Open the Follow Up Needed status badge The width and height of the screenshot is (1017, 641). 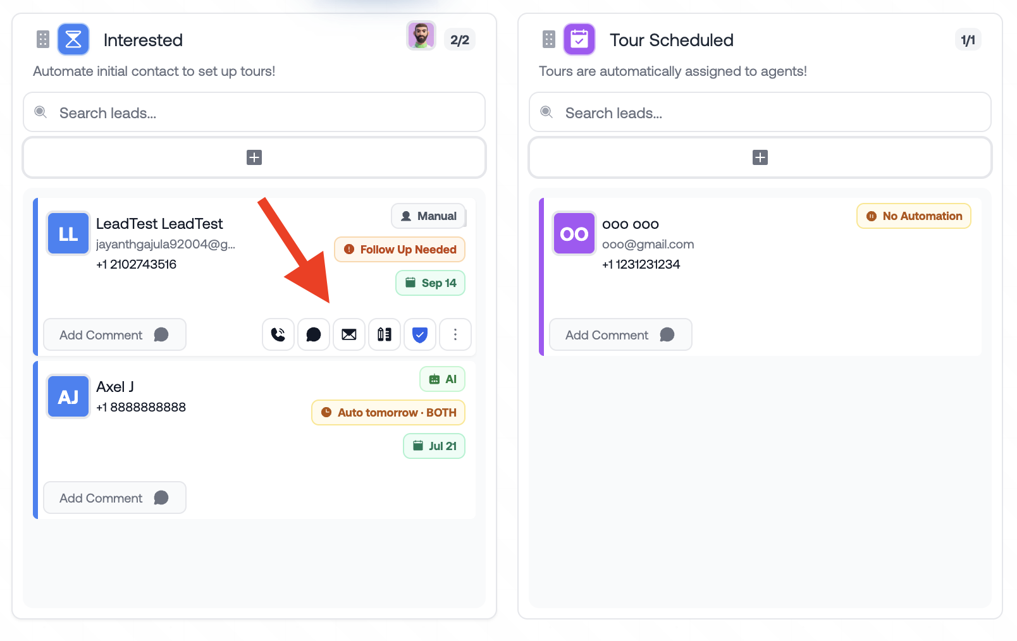click(400, 250)
